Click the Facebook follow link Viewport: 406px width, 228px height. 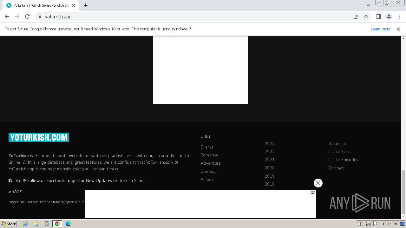(77, 180)
